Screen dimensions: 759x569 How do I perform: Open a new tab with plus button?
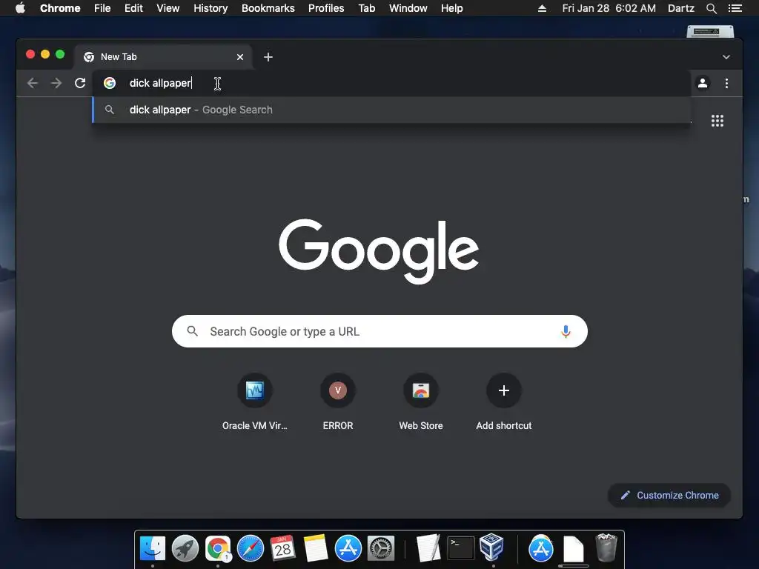(268, 57)
